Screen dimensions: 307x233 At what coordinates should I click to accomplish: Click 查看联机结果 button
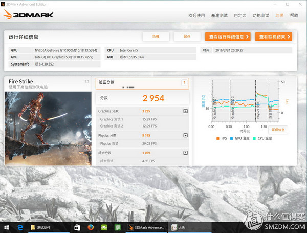(274, 37)
